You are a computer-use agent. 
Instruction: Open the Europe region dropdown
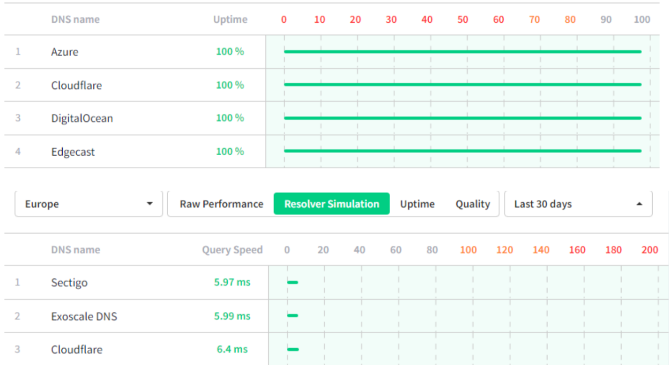(89, 203)
